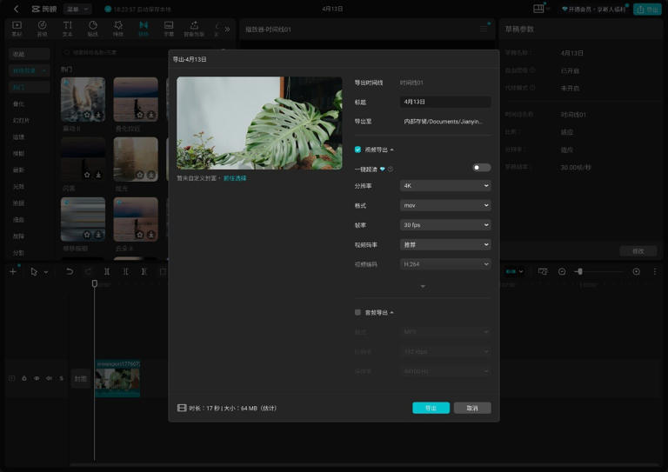Click the undo arrow in timeline toolbar
This screenshot has height=472, width=668.
pyautogui.click(x=70, y=272)
